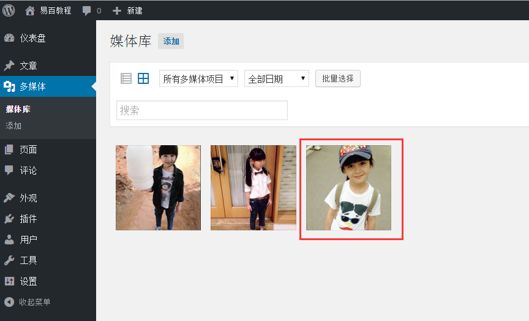Click the WordPress logo icon
529x321 pixels.
click(x=9, y=10)
